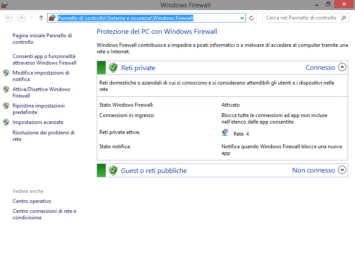
Task: Open the recent locations dropdown arrow
Action: pos(31,18)
